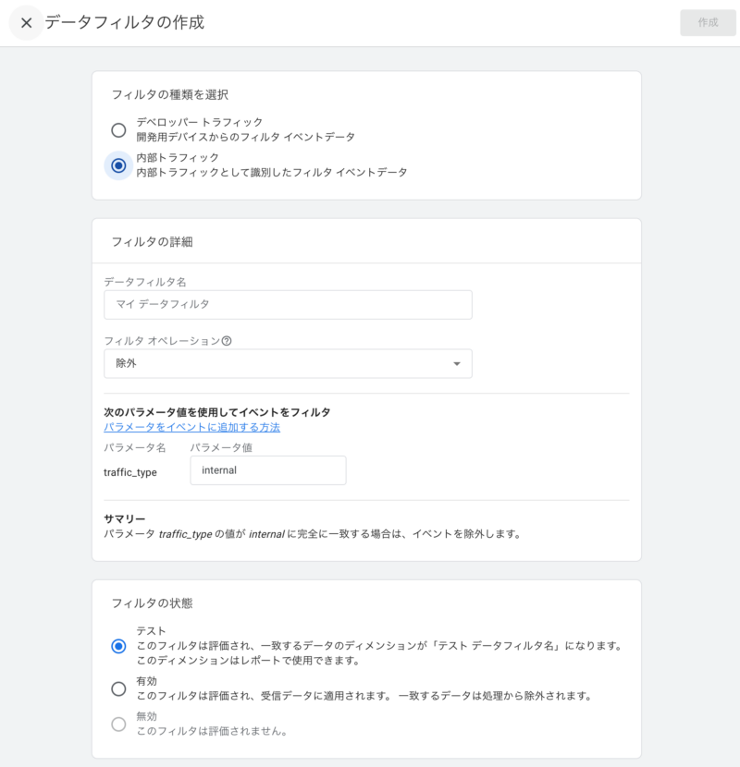The width and height of the screenshot is (740, 767).
Task: Click the パラメータ値 field containing internal
Action: click(x=268, y=469)
